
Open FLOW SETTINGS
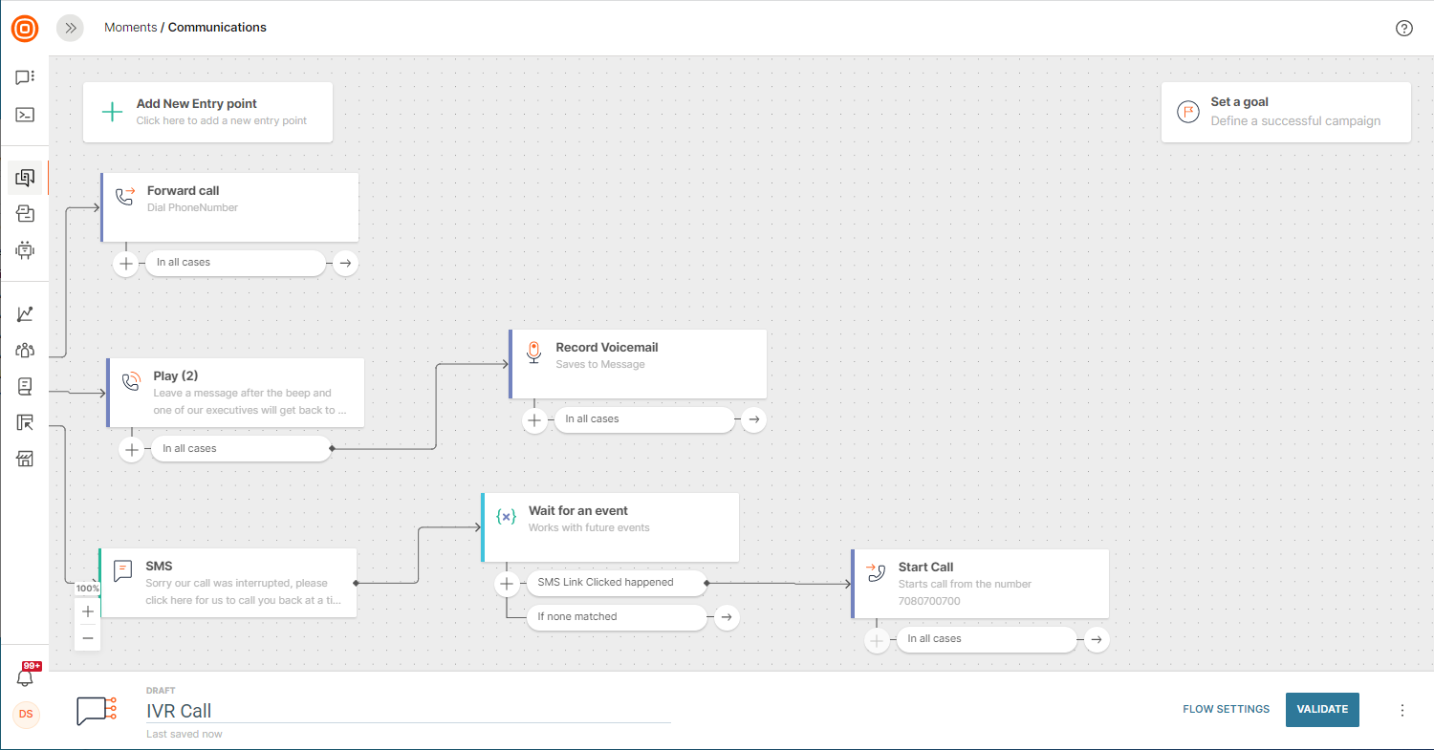1226,709
